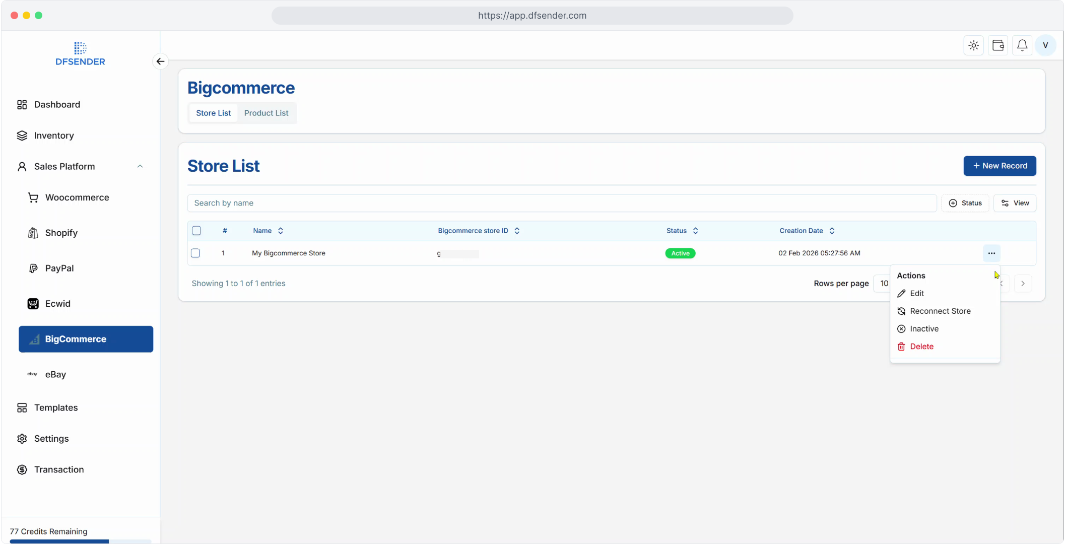Open the wallet icon in header
The image size is (1065, 544).
click(997, 45)
